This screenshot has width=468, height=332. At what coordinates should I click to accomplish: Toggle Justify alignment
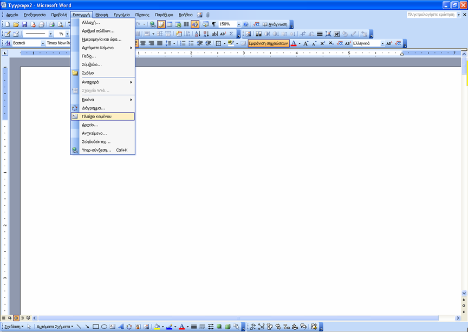[x=160, y=43]
